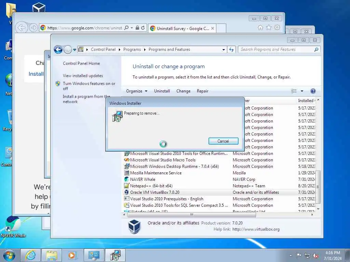This screenshot has width=350, height=262.
Task: Expand the address bar history dropdown
Action: (224, 50)
